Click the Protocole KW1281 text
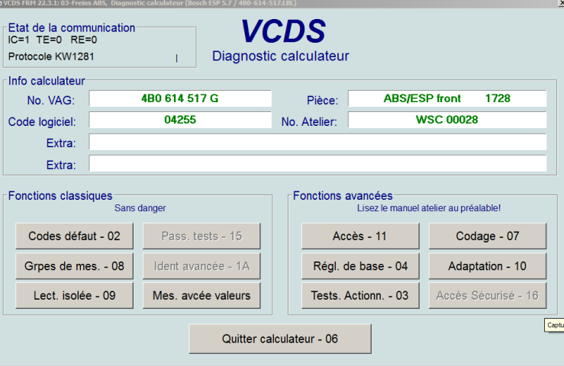564x366 pixels. click(51, 56)
